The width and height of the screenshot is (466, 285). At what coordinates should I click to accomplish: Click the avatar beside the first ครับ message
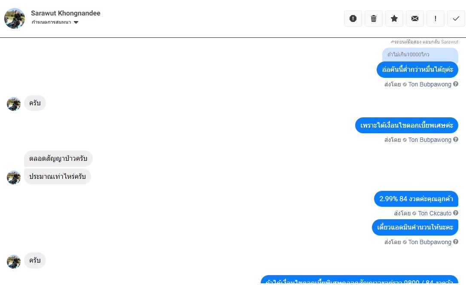click(x=14, y=104)
